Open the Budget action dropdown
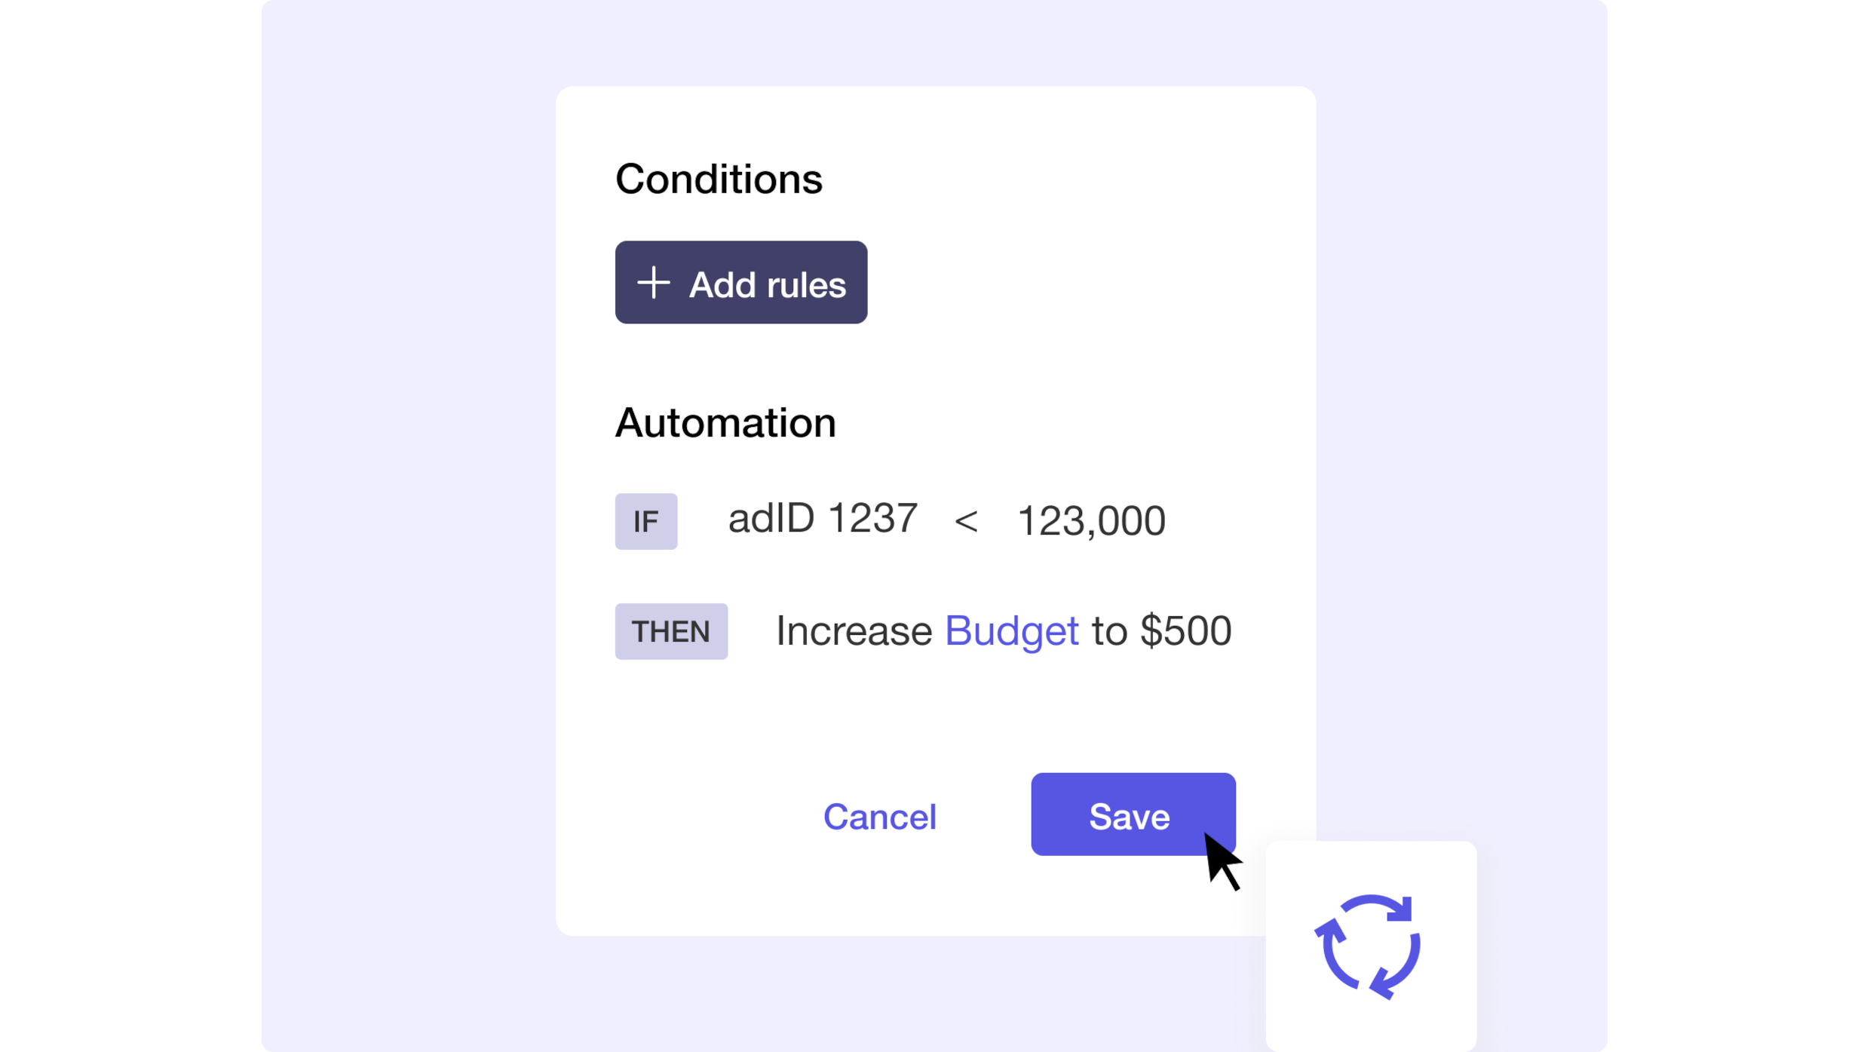The image size is (1870, 1052). pos(1011,632)
